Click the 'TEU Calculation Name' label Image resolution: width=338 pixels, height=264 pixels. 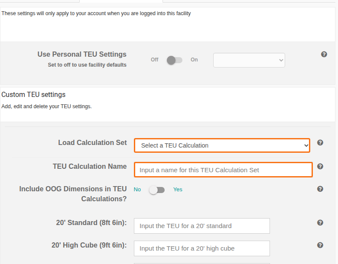pos(90,167)
